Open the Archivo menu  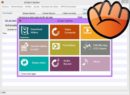[x=5, y=7]
